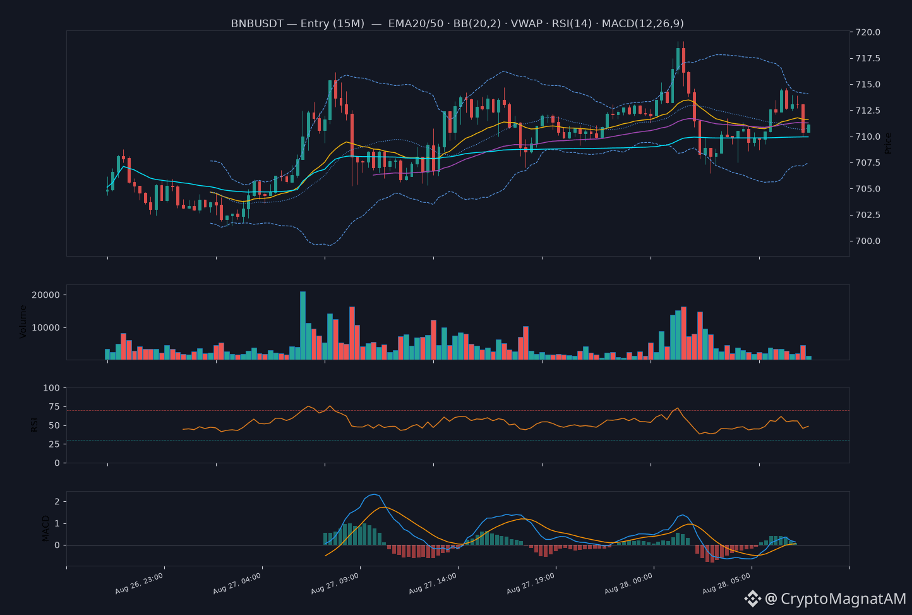The width and height of the screenshot is (912, 615).
Task: Click the 717.5 price axis label
Action: (x=868, y=58)
